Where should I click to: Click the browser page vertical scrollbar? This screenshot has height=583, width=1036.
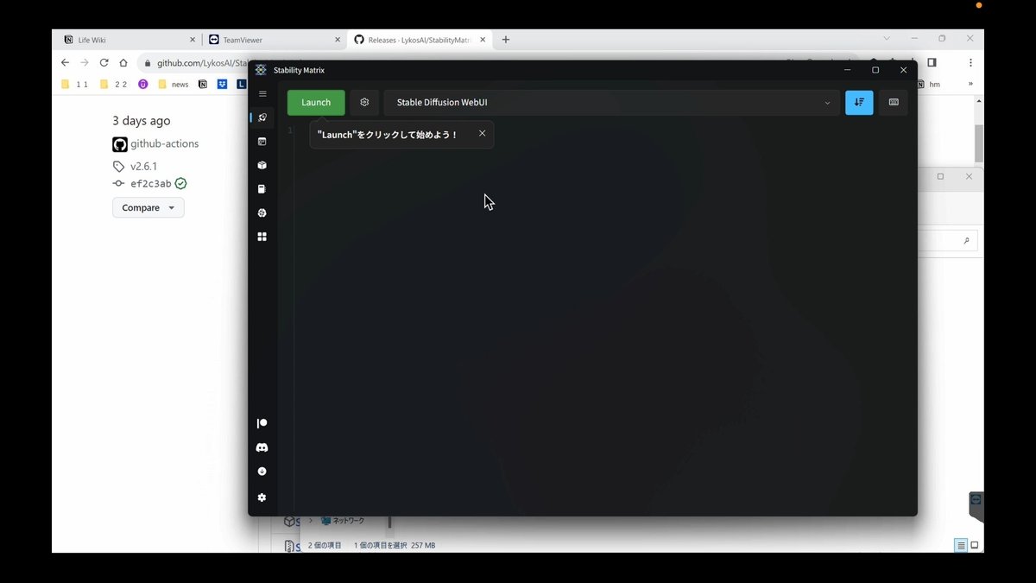979,143
